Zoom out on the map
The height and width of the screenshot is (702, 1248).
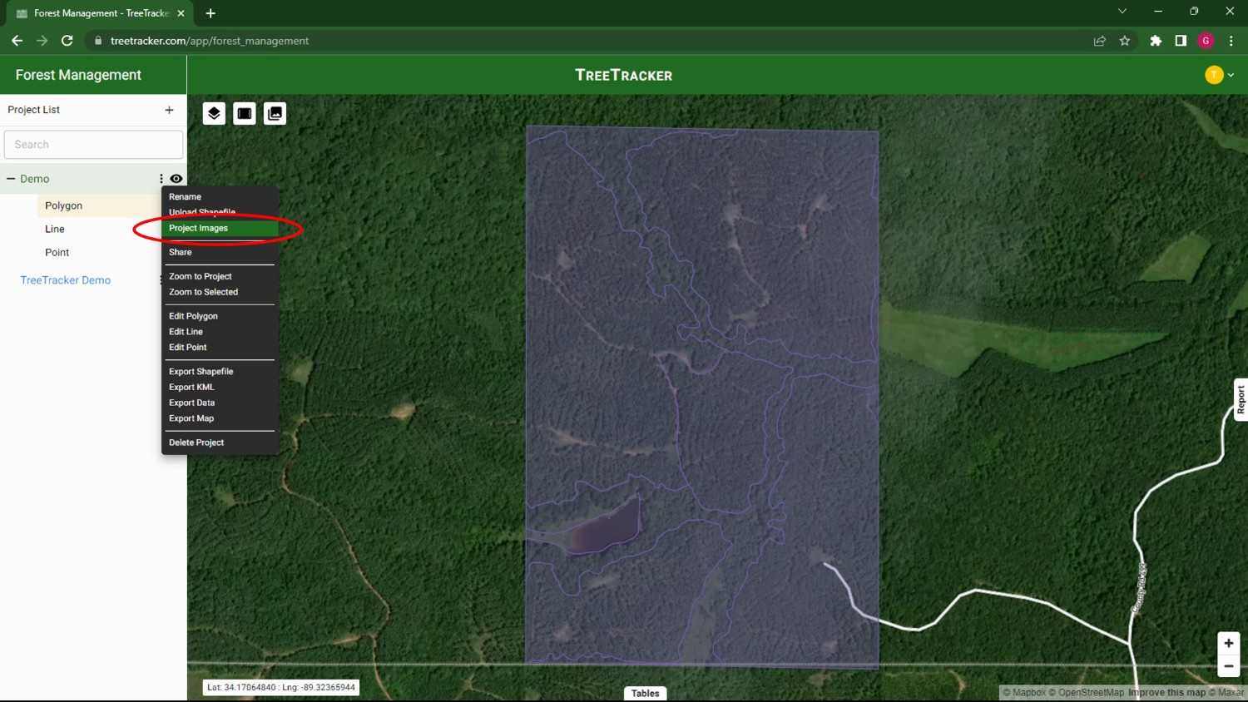tap(1228, 666)
